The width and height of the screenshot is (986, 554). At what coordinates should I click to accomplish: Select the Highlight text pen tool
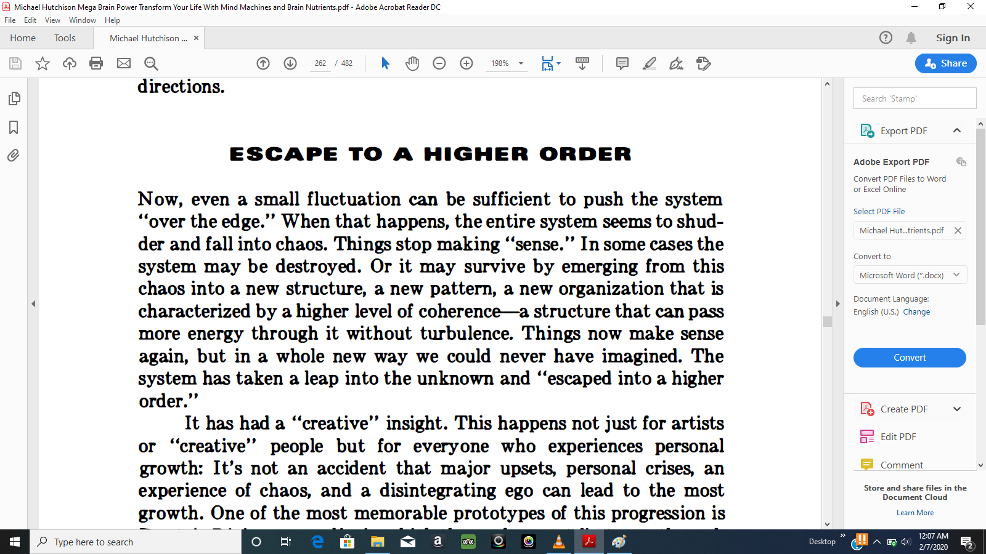pos(650,63)
